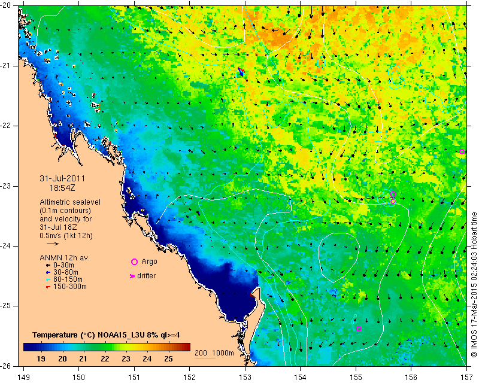479x383 pixels.
Task: Click the 'Temperature (°C) NOAA15_L3U 8% ql>=4' title
Action: (106, 335)
